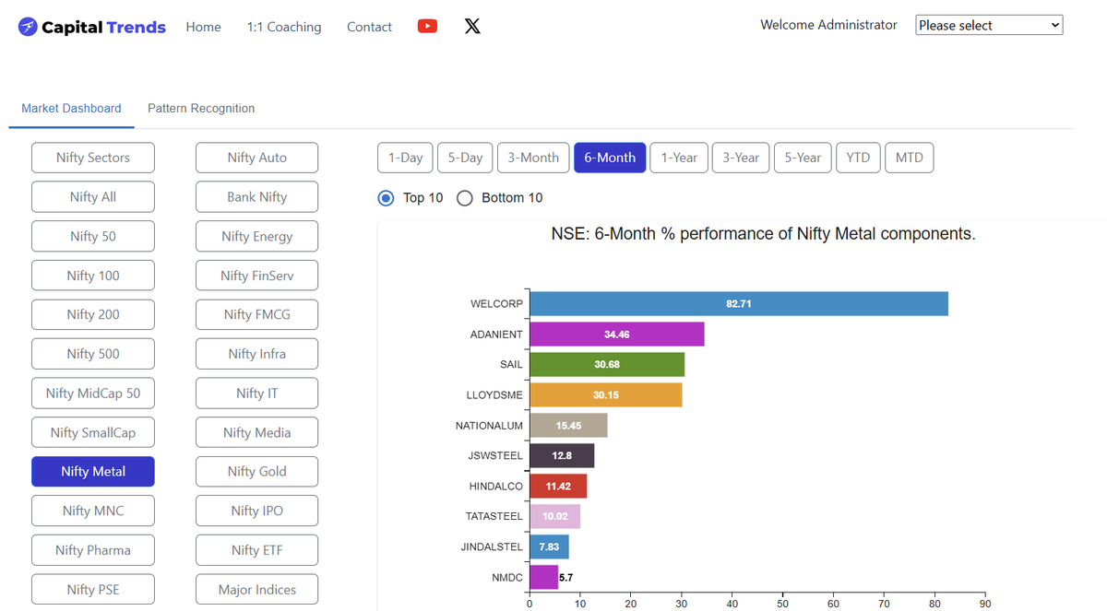1107x611 pixels.
Task: Select the Bank Nifty index
Action: coord(257,197)
